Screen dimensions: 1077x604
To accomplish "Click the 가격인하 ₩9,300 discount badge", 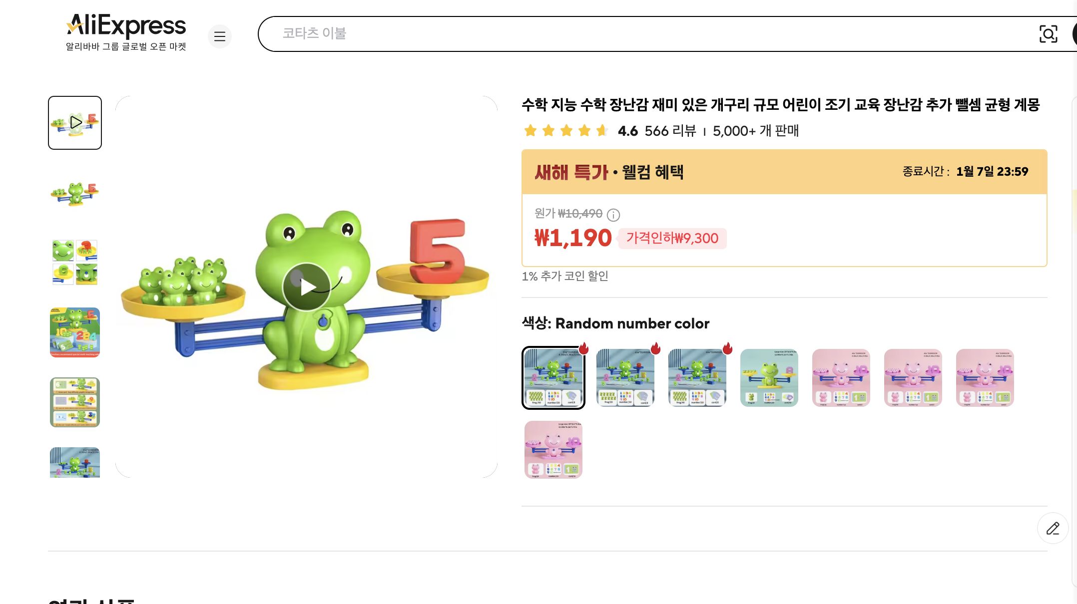I will (x=672, y=239).
